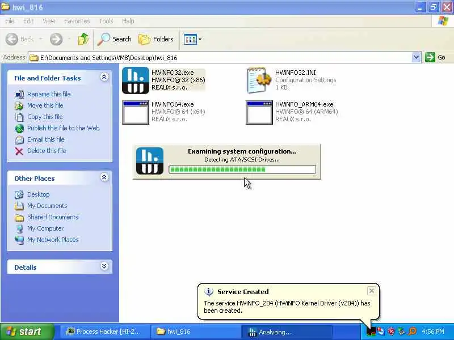The width and height of the screenshot is (454, 340).
Task: Open the Tools menu
Action: click(106, 21)
